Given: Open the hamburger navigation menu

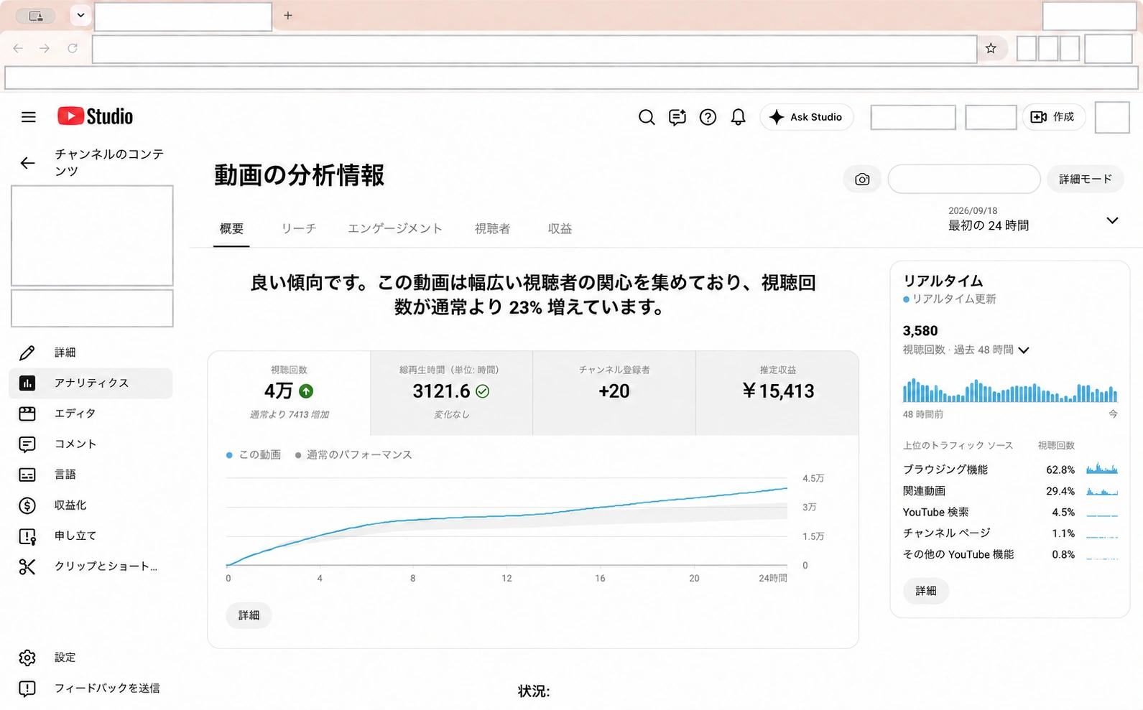Looking at the screenshot, I should point(28,117).
